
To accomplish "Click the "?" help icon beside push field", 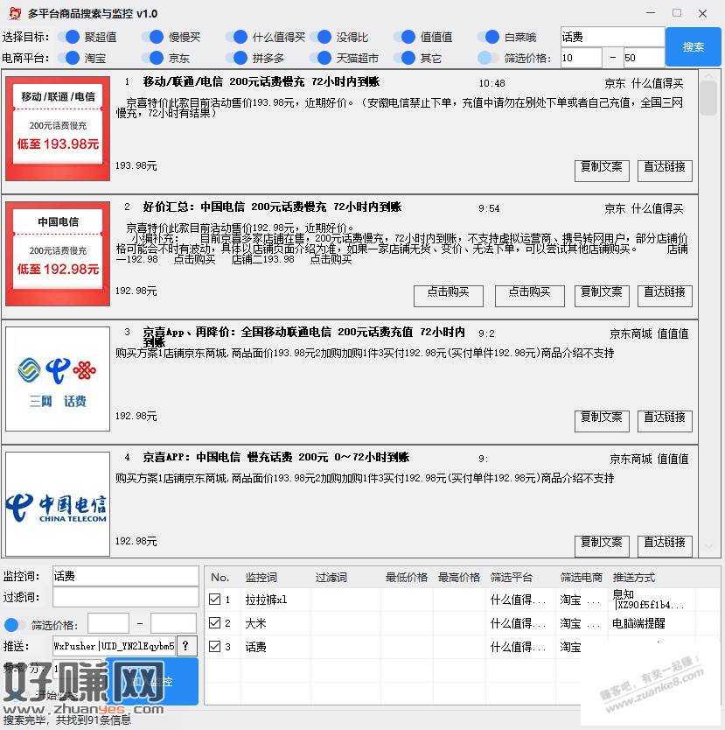I will click(x=187, y=646).
